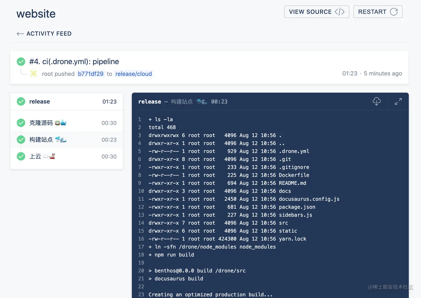Click log line '> benthos@0.0.0 build /drone/src'
The width and height of the screenshot is (421, 298).
coord(197,271)
